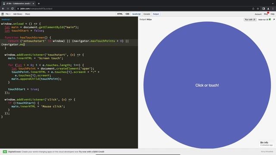
Task: Click 'touchStart = true;' line in editor
Action: (23, 89)
